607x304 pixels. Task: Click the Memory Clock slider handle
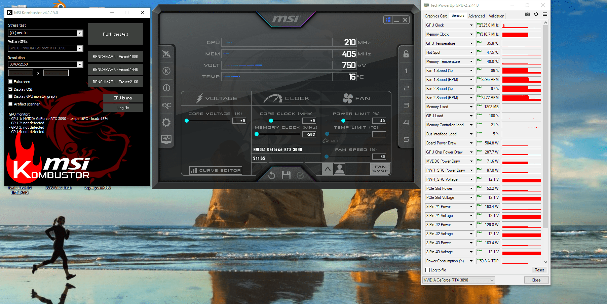(x=257, y=134)
